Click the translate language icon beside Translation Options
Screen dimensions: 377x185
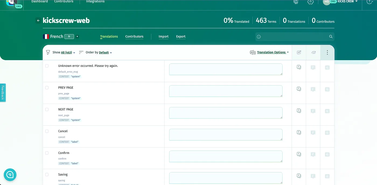[253, 52]
